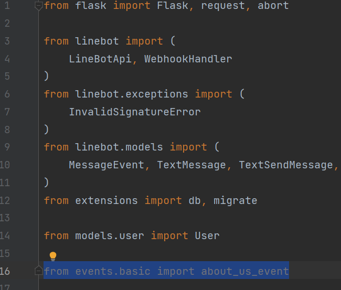This screenshot has width=341, height=290.
Task: Click on MessageEvent in linebot.models import
Action: pyautogui.click(x=106, y=165)
